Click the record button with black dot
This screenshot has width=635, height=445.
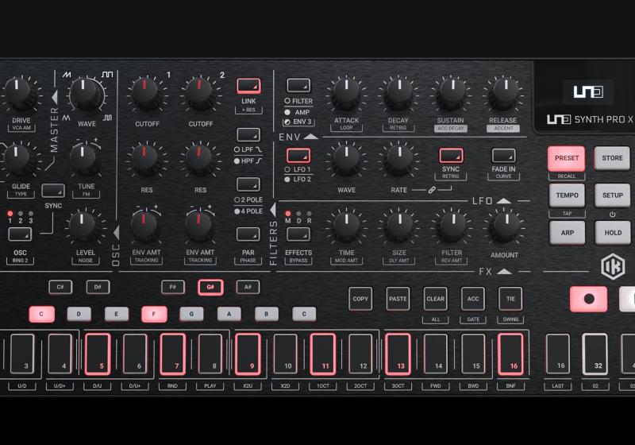(x=588, y=299)
